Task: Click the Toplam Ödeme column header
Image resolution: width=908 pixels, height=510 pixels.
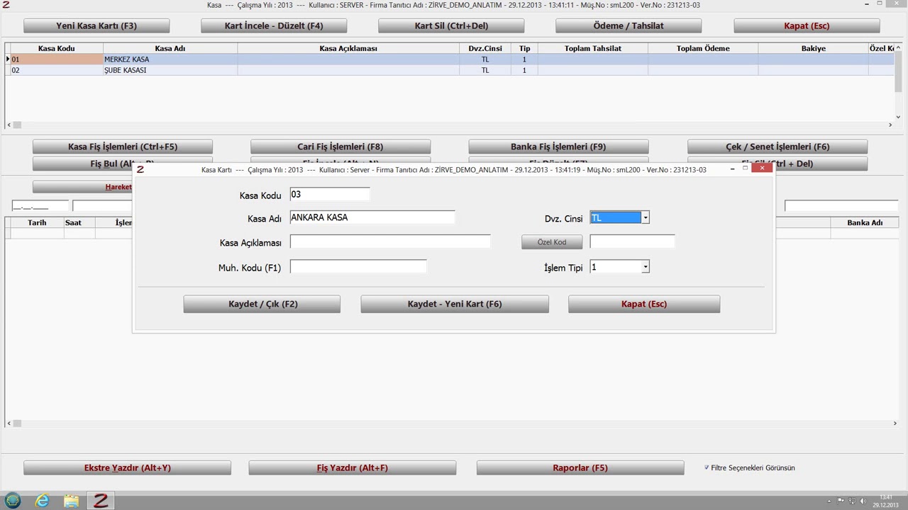Action: [x=703, y=48]
